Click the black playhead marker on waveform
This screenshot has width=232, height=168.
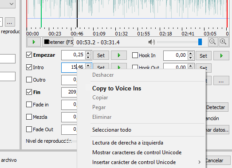(77, 14)
